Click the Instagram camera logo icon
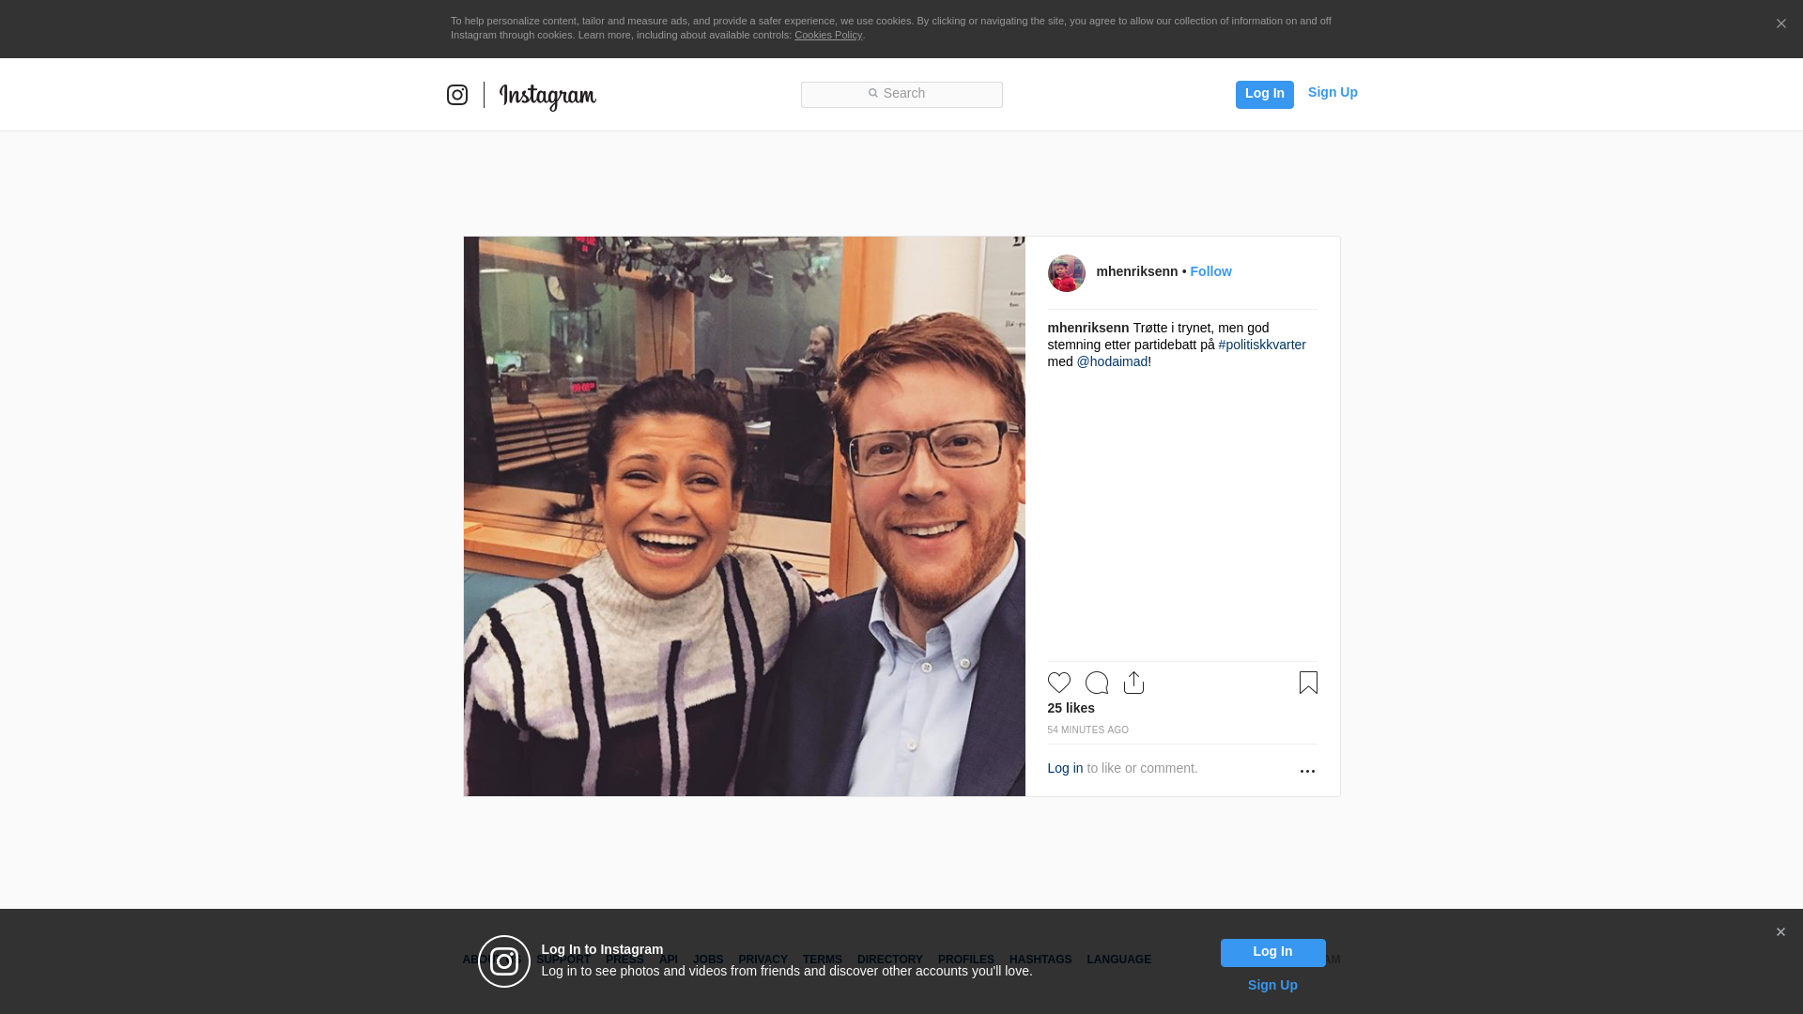The image size is (1803, 1014). click(x=457, y=95)
